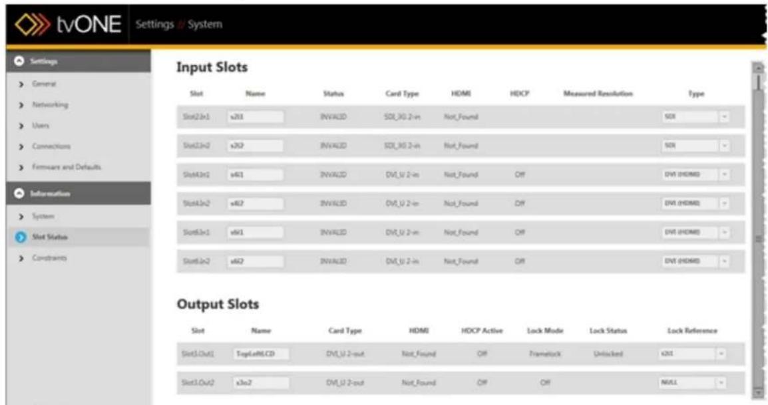Open the Type dropdown for Slot4.In1
The image size is (768, 405).
[695, 174]
